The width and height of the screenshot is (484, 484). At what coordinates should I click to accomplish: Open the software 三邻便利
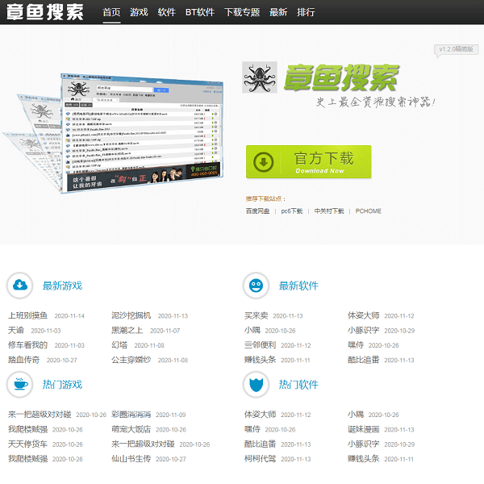[x=261, y=345]
